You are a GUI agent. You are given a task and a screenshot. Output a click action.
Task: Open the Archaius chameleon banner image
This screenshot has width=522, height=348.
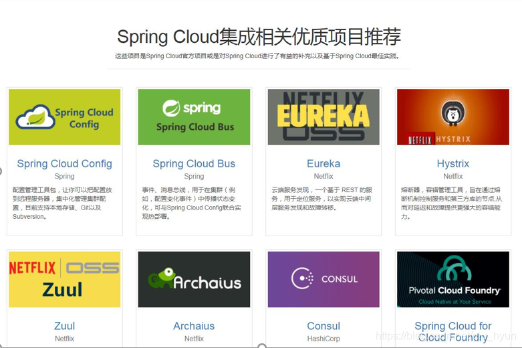(194, 279)
